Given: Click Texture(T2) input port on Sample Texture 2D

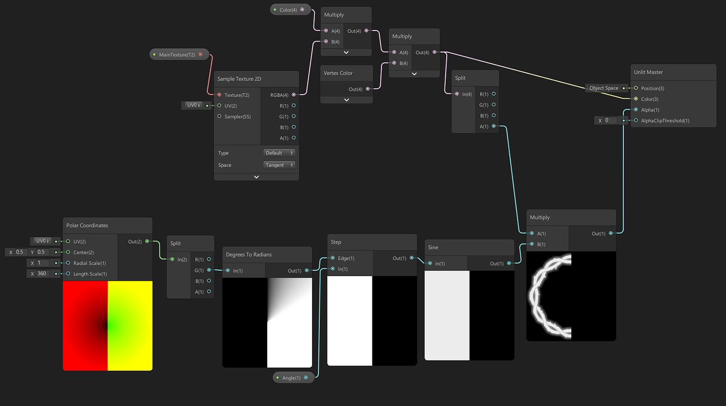Looking at the screenshot, I should (x=219, y=95).
